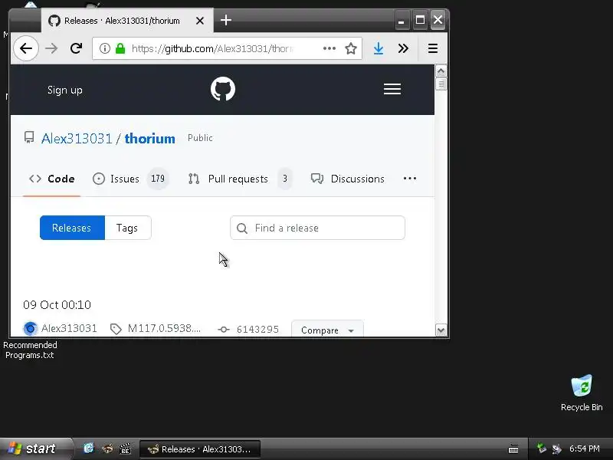The image size is (613, 460).
Task: Click the page scrollbar up arrow
Action: point(441,71)
